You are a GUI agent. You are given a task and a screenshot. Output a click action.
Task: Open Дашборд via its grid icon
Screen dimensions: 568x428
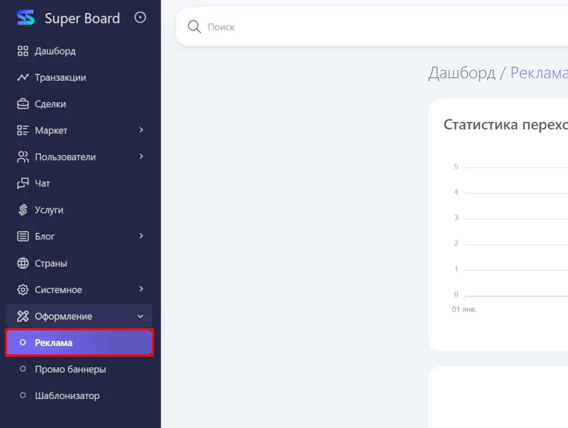pos(23,51)
